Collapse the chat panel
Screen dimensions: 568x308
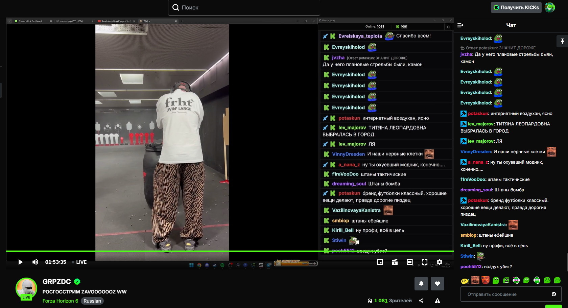[x=460, y=25]
